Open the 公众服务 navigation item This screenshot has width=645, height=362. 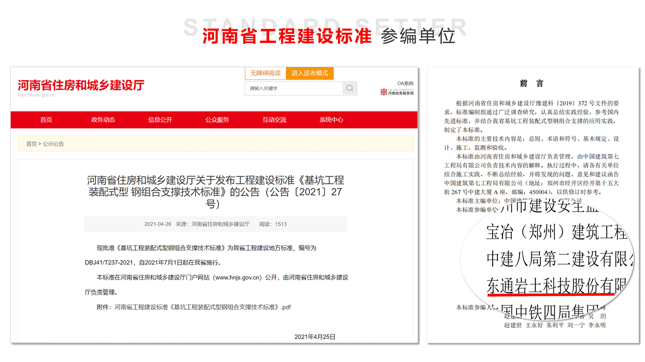[217, 119]
